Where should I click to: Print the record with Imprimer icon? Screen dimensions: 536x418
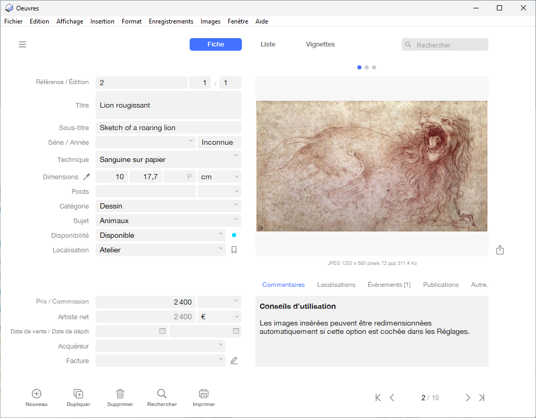coord(204,394)
